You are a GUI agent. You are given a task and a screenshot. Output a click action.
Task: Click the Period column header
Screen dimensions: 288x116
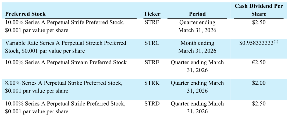197,14
